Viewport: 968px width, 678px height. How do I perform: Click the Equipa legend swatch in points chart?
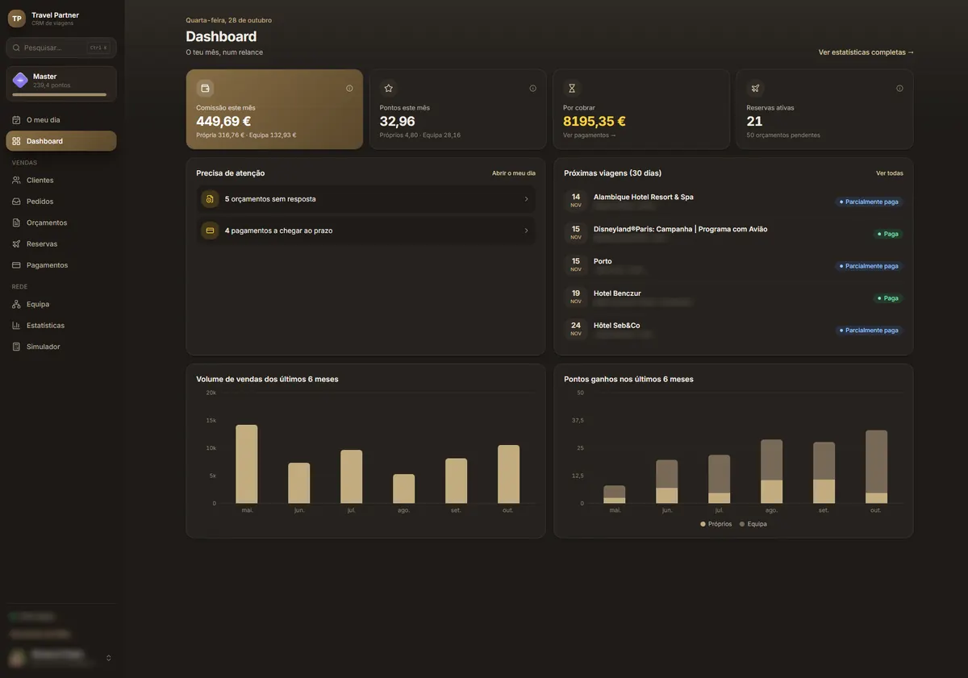pyautogui.click(x=742, y=524)
